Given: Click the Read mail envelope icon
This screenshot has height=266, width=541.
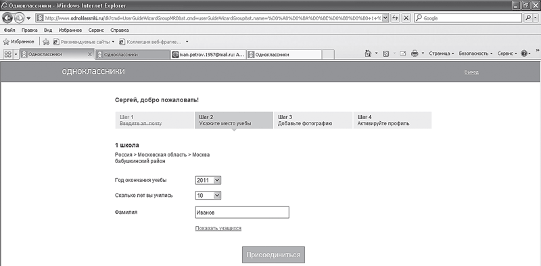Looking at the screenshot, I should click(x=402, y=53).
